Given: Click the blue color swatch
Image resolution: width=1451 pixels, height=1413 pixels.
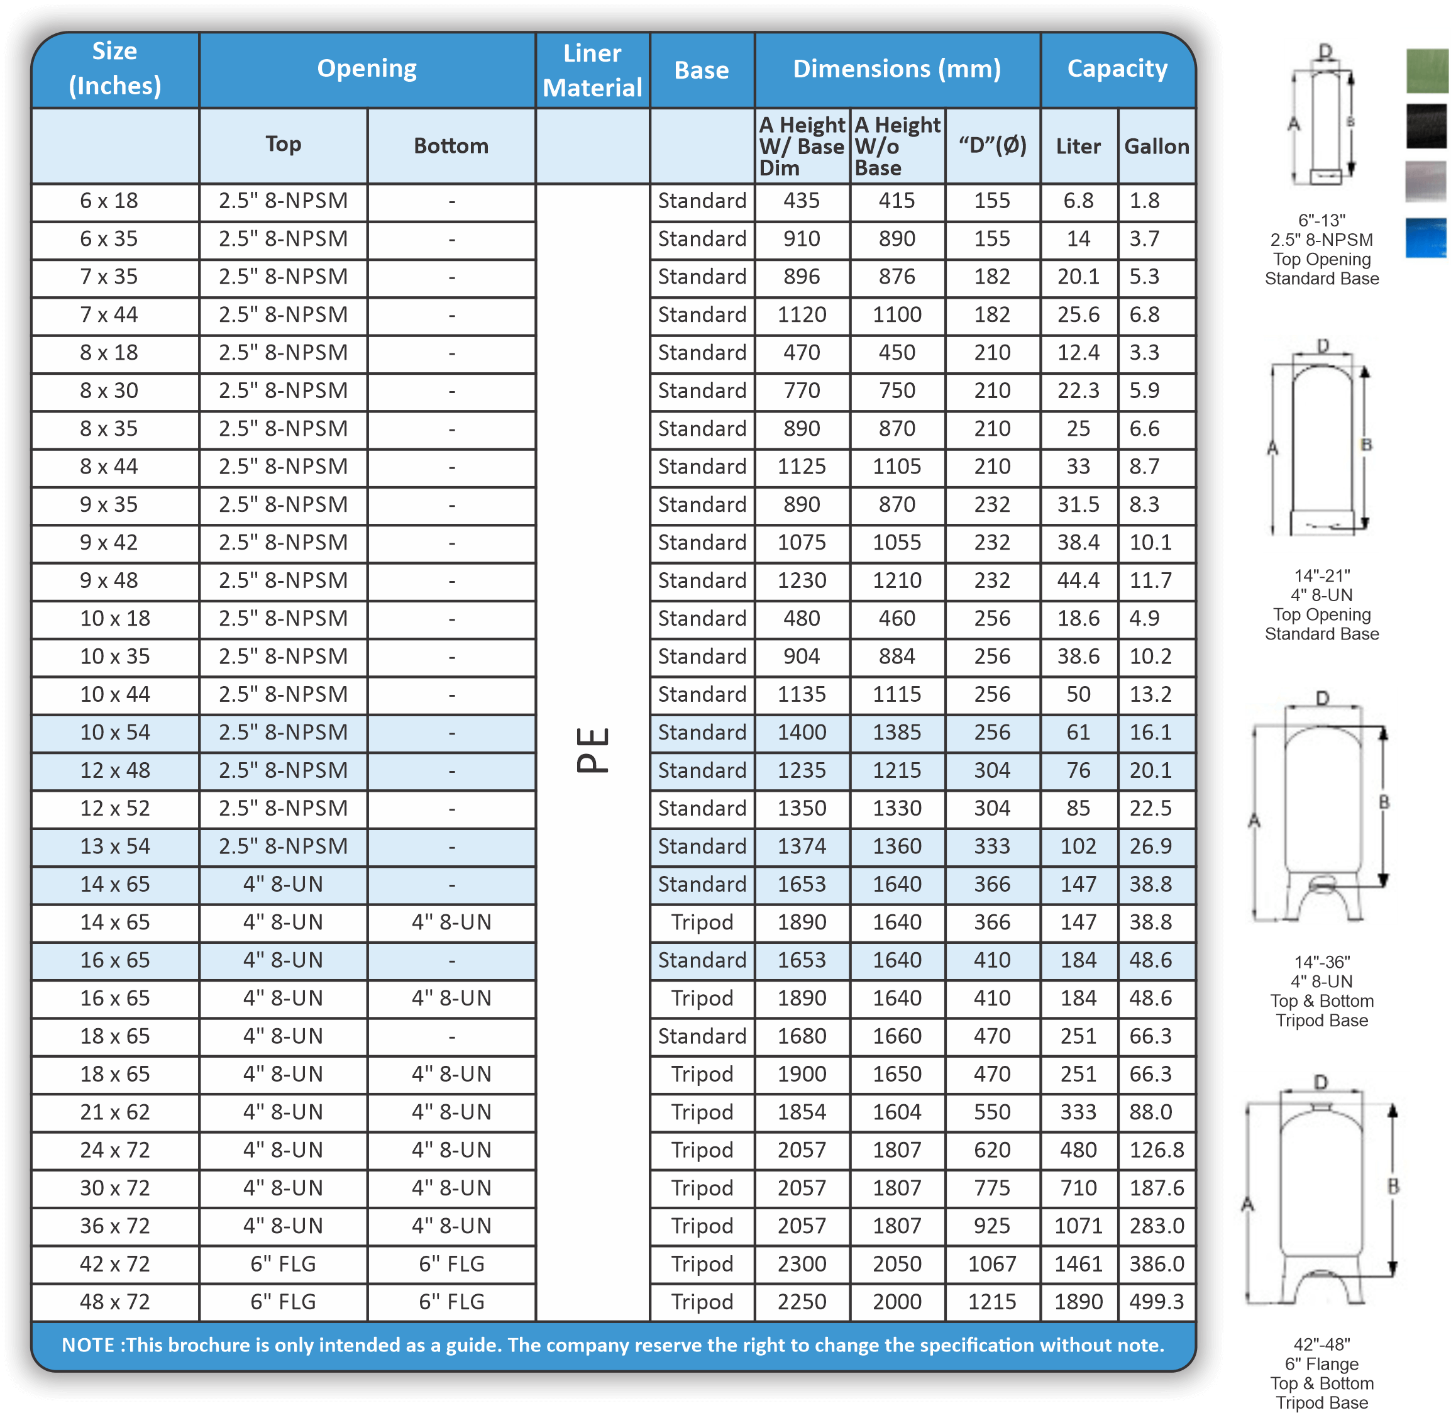Looking at the screenshot, I should coord(1425,238).
